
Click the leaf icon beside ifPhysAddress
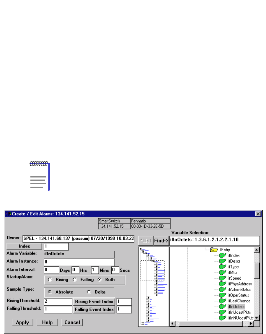click(x=223, y=284)
